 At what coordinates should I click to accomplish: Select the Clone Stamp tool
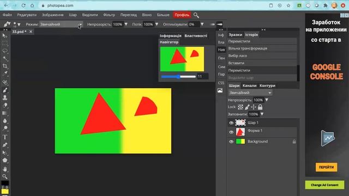pyautogui.click(x=5, y=97)
